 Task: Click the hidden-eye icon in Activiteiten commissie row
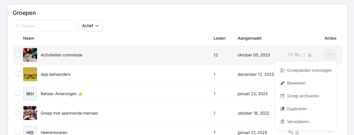(290, 55)
